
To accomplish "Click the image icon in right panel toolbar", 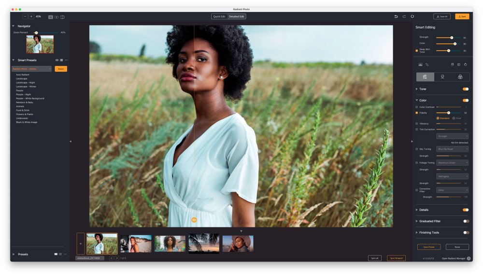I will 421,65.
